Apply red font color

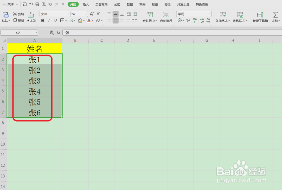point(89,21)
